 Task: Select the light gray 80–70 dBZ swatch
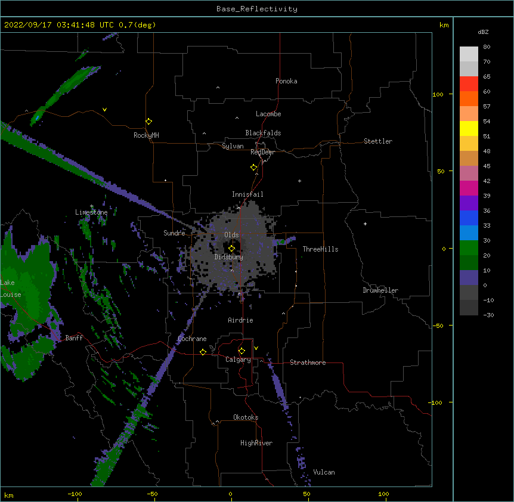469,54
